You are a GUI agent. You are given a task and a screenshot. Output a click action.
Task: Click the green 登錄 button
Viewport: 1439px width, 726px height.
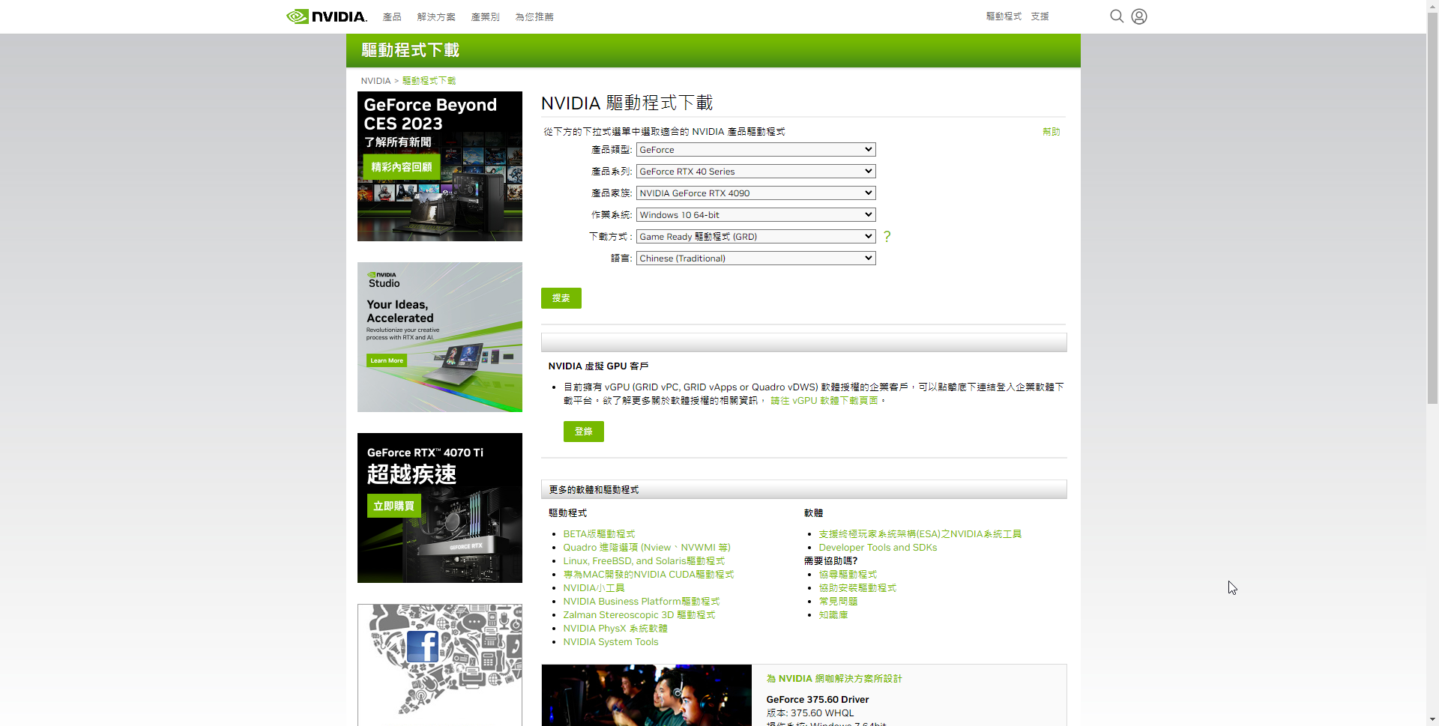(x=584, y=432)
